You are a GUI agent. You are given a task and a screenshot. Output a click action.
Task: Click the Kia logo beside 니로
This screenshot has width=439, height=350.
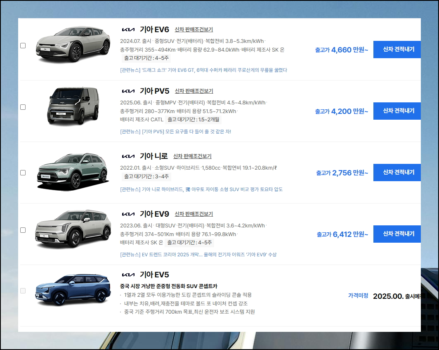pyautogui.click(x=128, y=156)
